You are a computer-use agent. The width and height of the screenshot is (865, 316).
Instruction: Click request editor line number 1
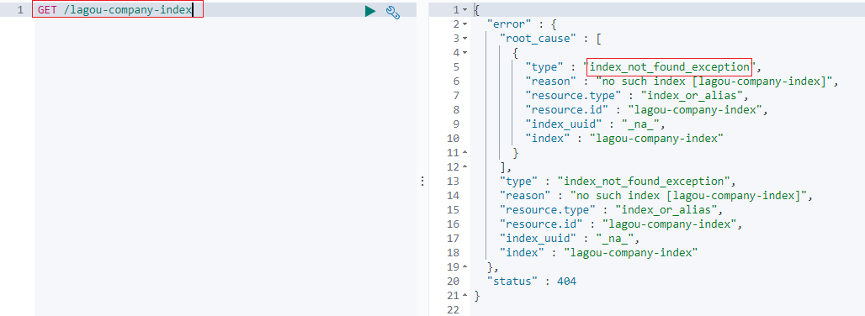[x=20, y=10]
